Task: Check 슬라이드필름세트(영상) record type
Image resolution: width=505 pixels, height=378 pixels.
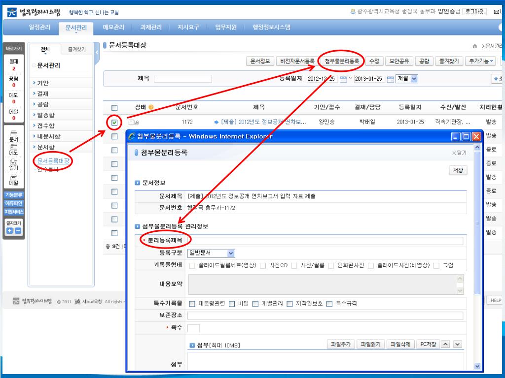Action: [x=192, y=265]
